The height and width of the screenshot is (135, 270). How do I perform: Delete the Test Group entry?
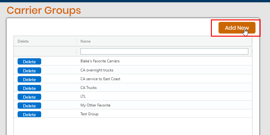point(29,114)
